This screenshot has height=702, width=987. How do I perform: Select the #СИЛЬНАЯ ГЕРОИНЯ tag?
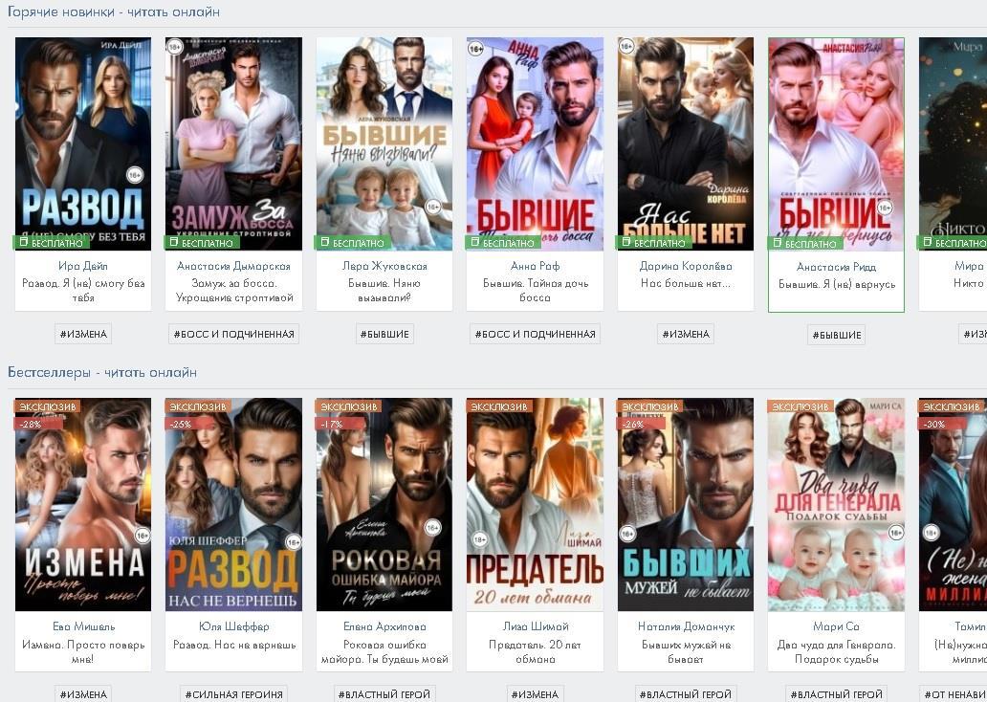tap(233, 693)
